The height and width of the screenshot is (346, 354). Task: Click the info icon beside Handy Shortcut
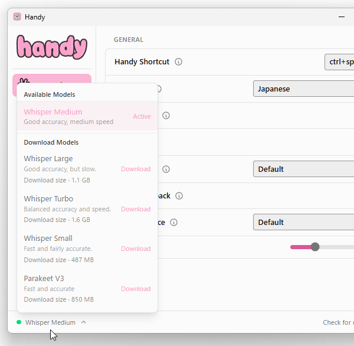click(179, 62)
